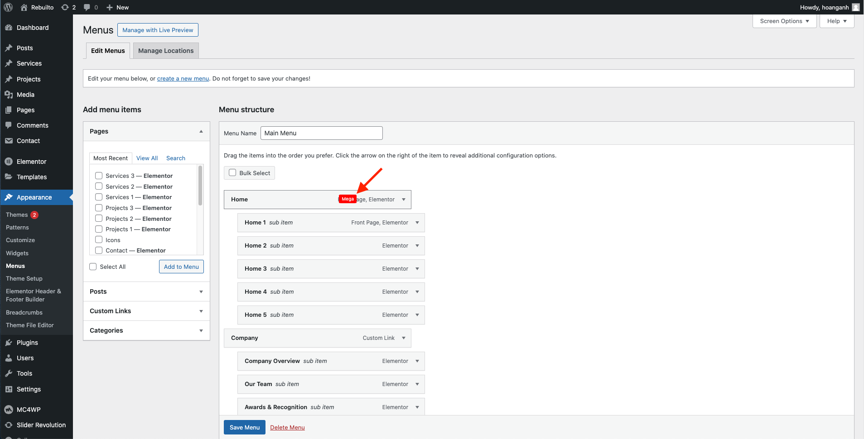Viewport: 864px width, 439px height.
Task: Check the Services 3 — Elementor page
Action: pyautogui.click(x=99, y=176)
